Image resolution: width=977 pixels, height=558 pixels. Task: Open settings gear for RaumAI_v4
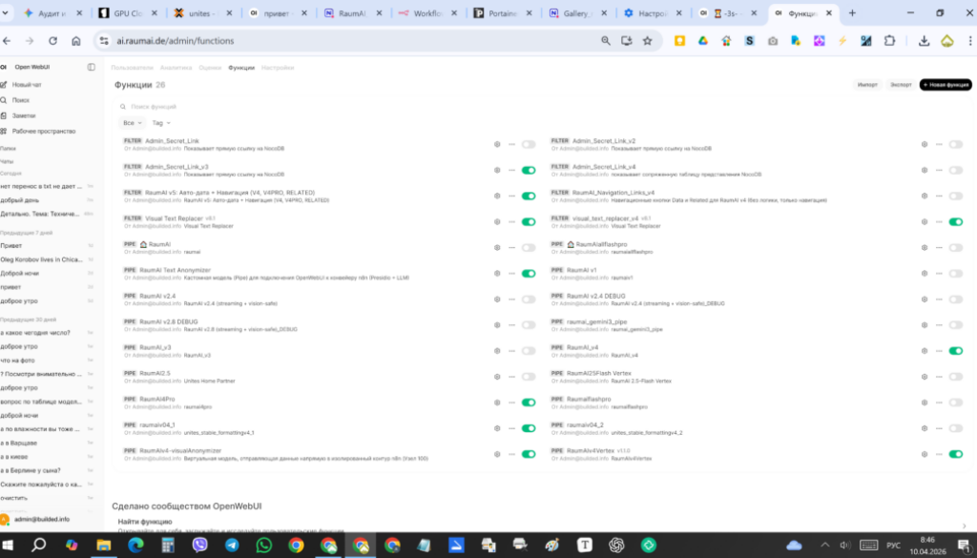(x=925, y=351)
